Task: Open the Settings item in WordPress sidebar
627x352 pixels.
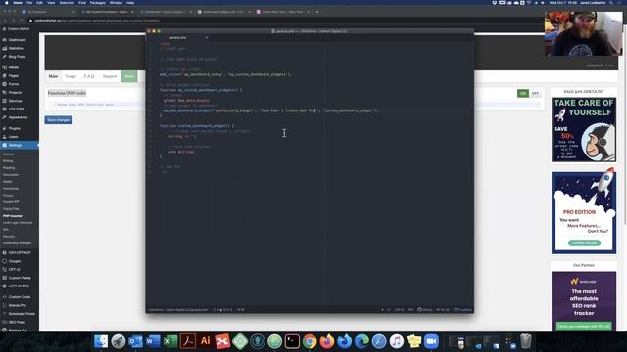Action: [20, 146]
